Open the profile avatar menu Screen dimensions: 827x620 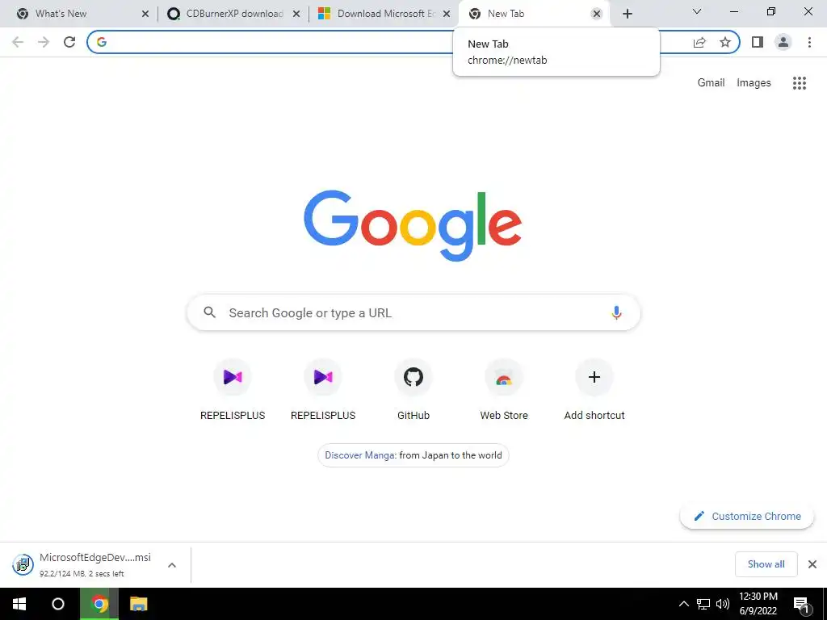coord(783,42)
